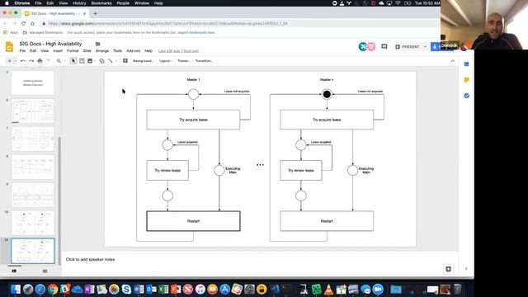The width and height of the screenshot is (528, 297).
Task: Select the highlighted last slide thumbnail
Action: click(x=33, y=251)
